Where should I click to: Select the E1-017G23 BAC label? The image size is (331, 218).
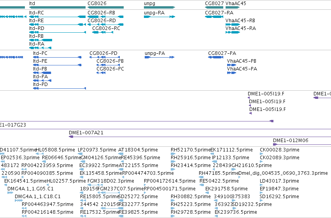[13, 125]
